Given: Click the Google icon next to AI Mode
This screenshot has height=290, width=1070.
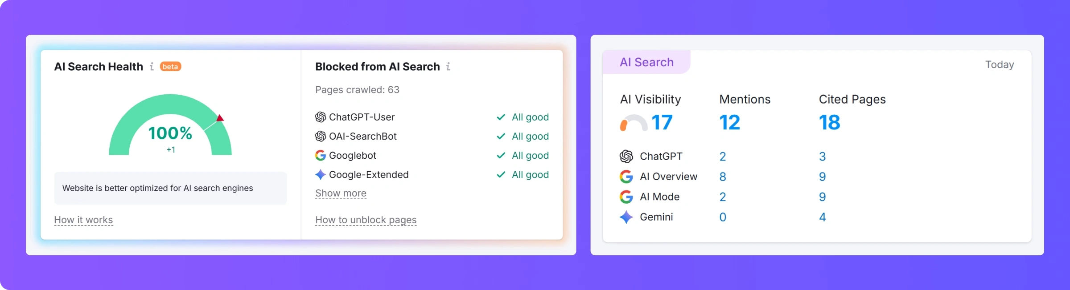Looking at the screenshot, I should coord(626,197).
